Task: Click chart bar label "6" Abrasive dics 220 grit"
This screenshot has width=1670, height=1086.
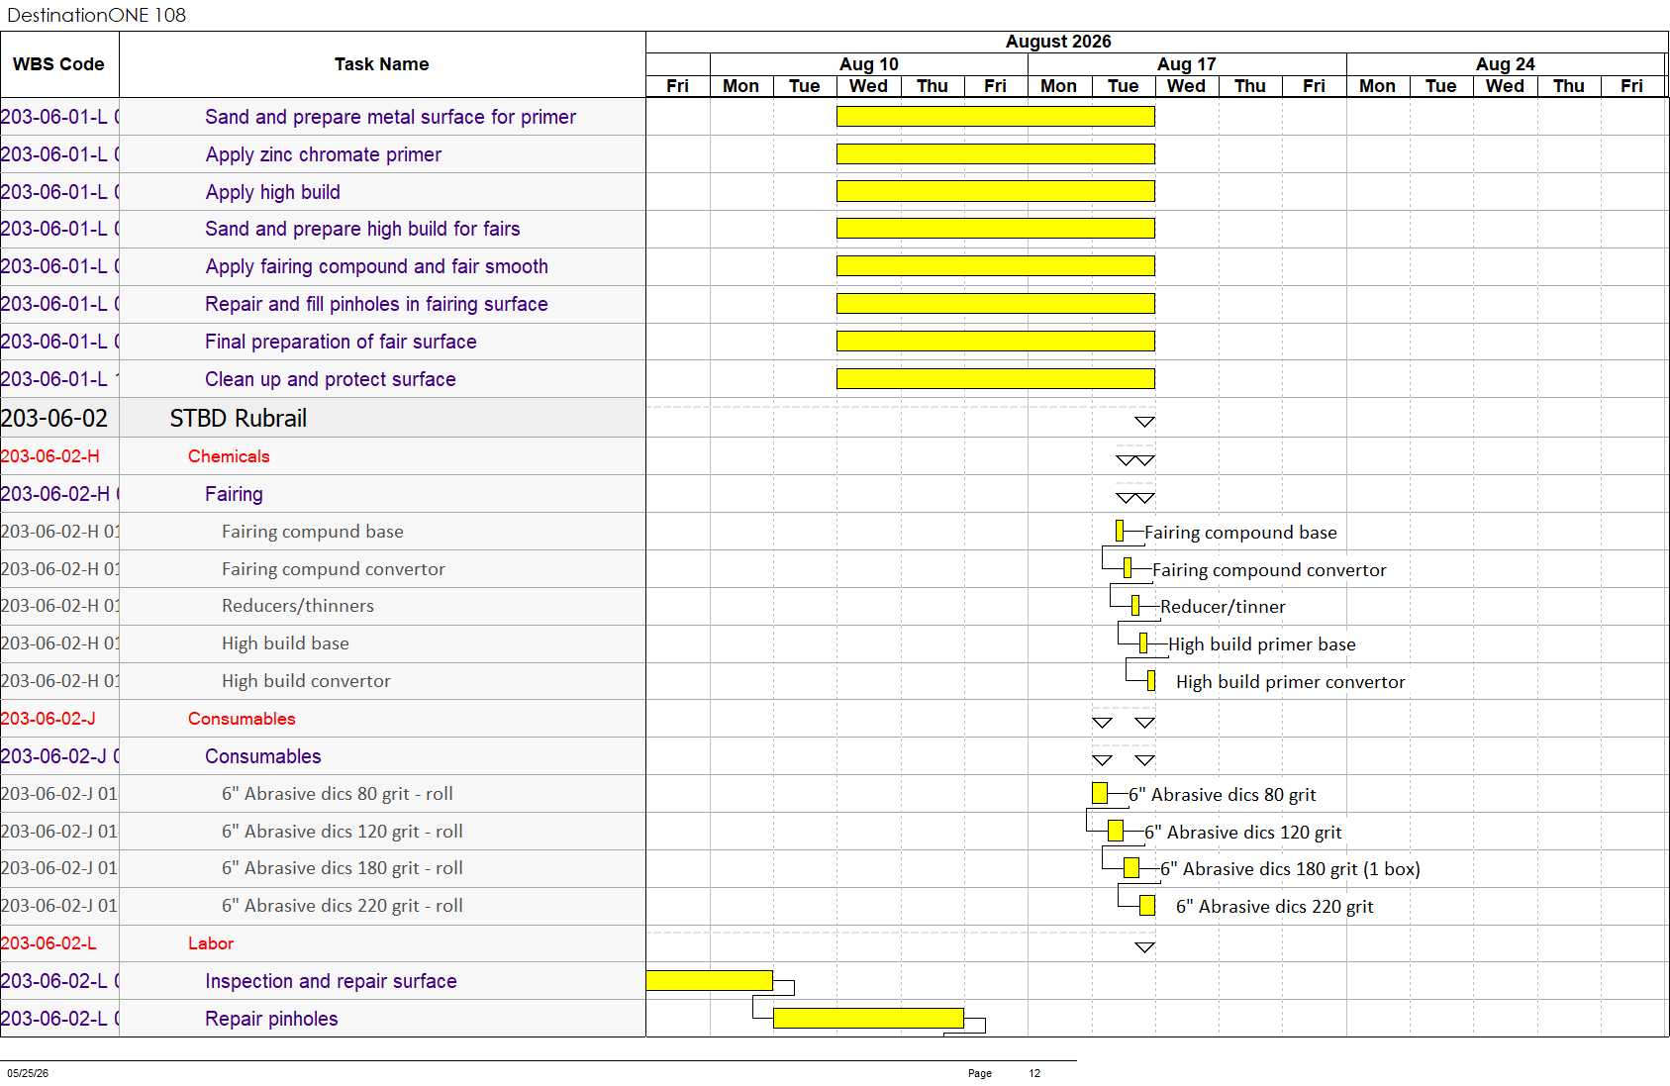Action: coord(1275,907)
